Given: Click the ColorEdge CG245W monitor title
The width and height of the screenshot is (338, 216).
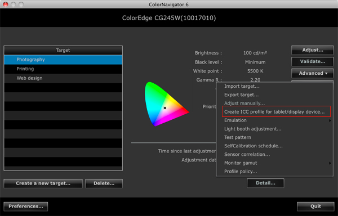Looking at the screenshot, I should [169, 18].
